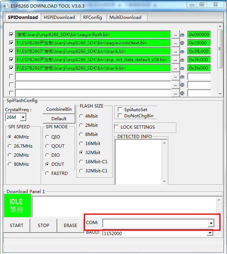This screenshot has height=254, width=227.
Task: Select 16Mbit flash size
Action: [x=81, y=143]
